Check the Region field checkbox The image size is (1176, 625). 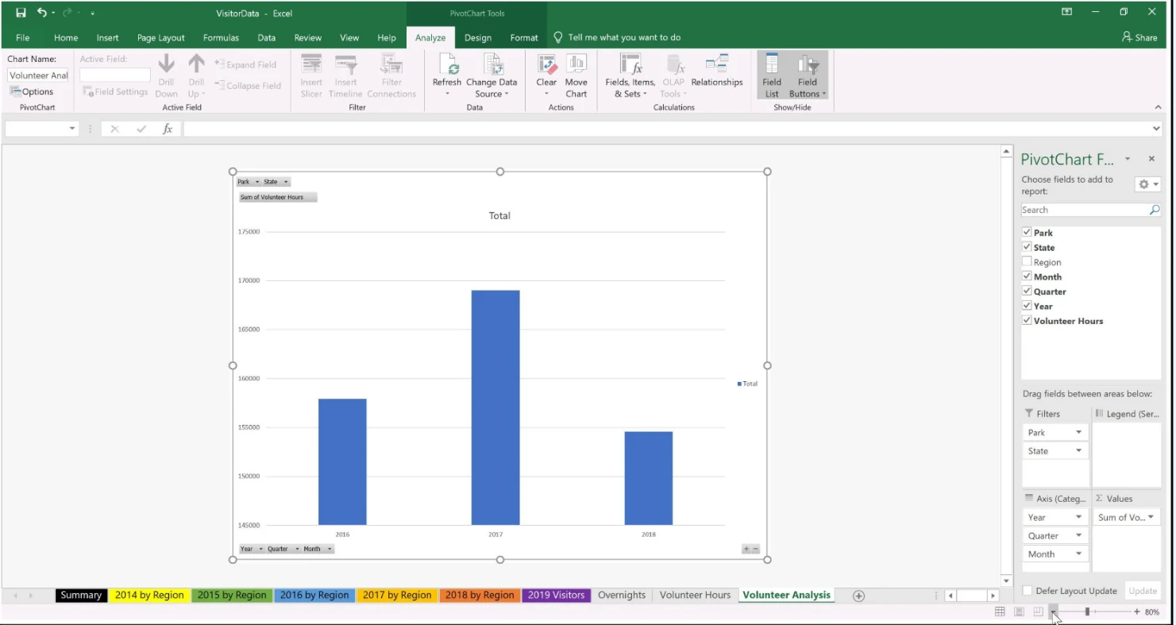click(x=1027, y=262)
